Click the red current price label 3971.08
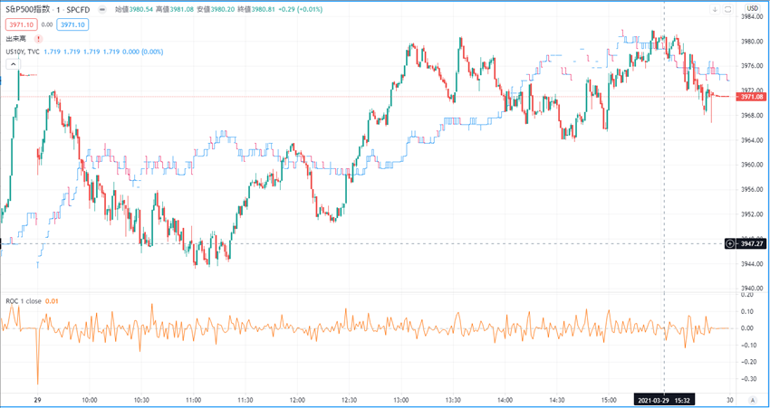This screenshot has height=408, width=770. coord(752,97)
